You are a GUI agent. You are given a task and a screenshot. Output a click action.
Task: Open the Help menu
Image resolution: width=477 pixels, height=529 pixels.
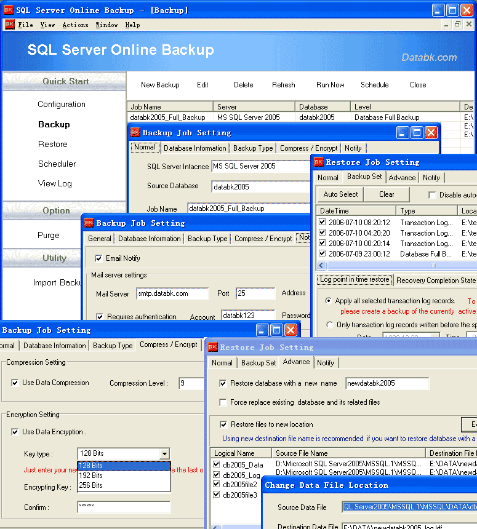tap(132, 25)
